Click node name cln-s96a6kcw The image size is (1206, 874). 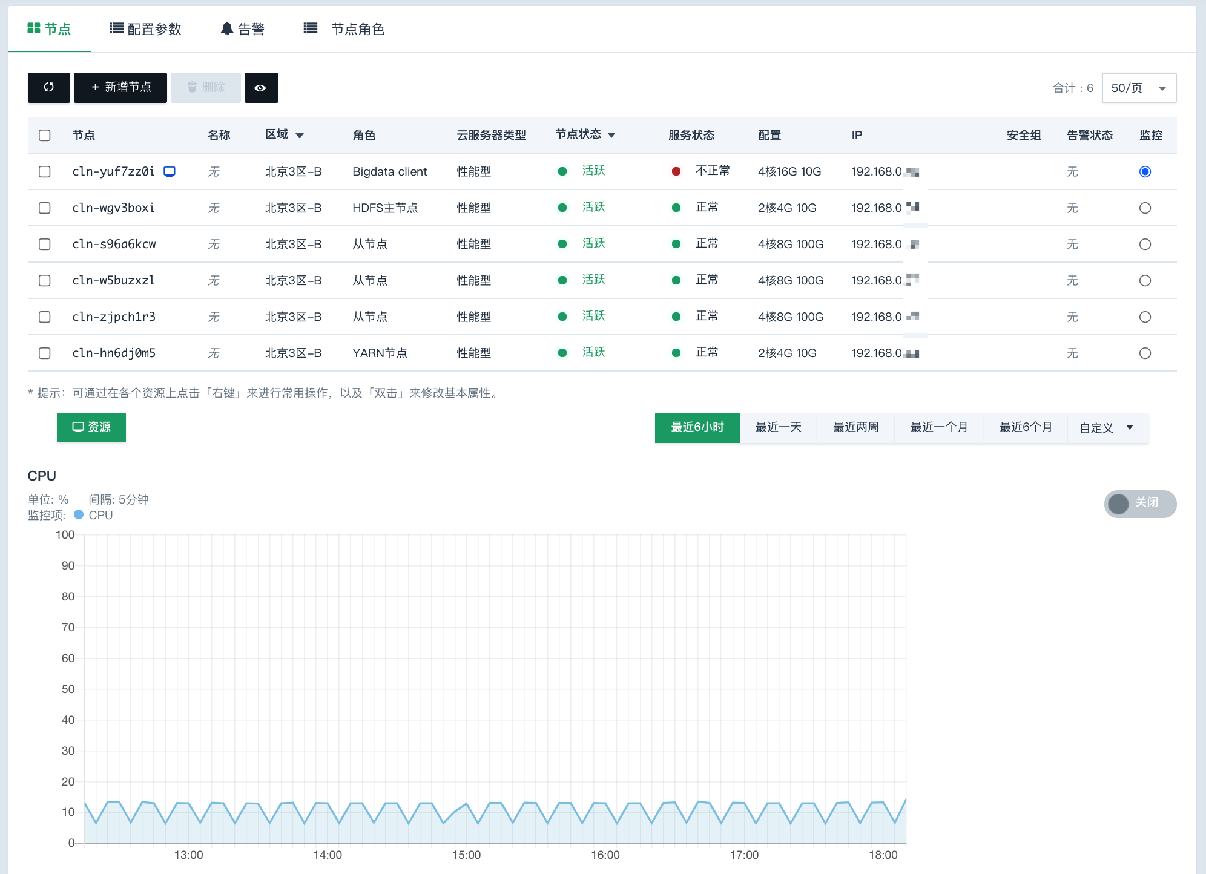coord(114,244)
